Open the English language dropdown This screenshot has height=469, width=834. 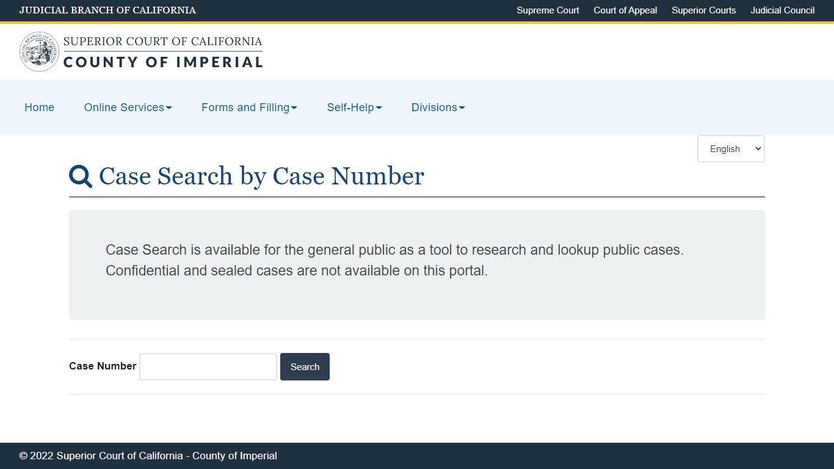731,149
